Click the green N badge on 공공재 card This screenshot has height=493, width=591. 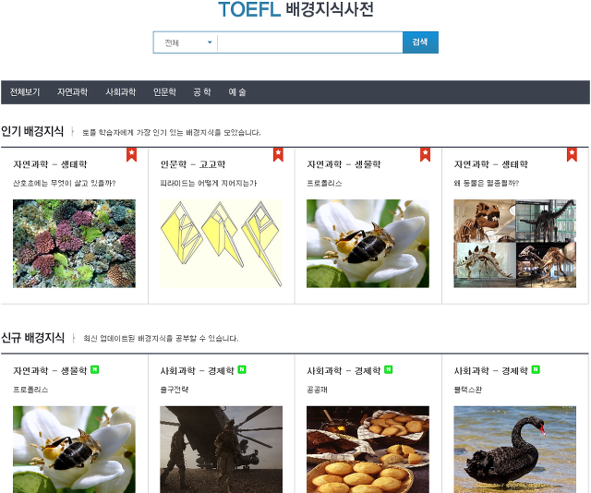pos(388,369)
